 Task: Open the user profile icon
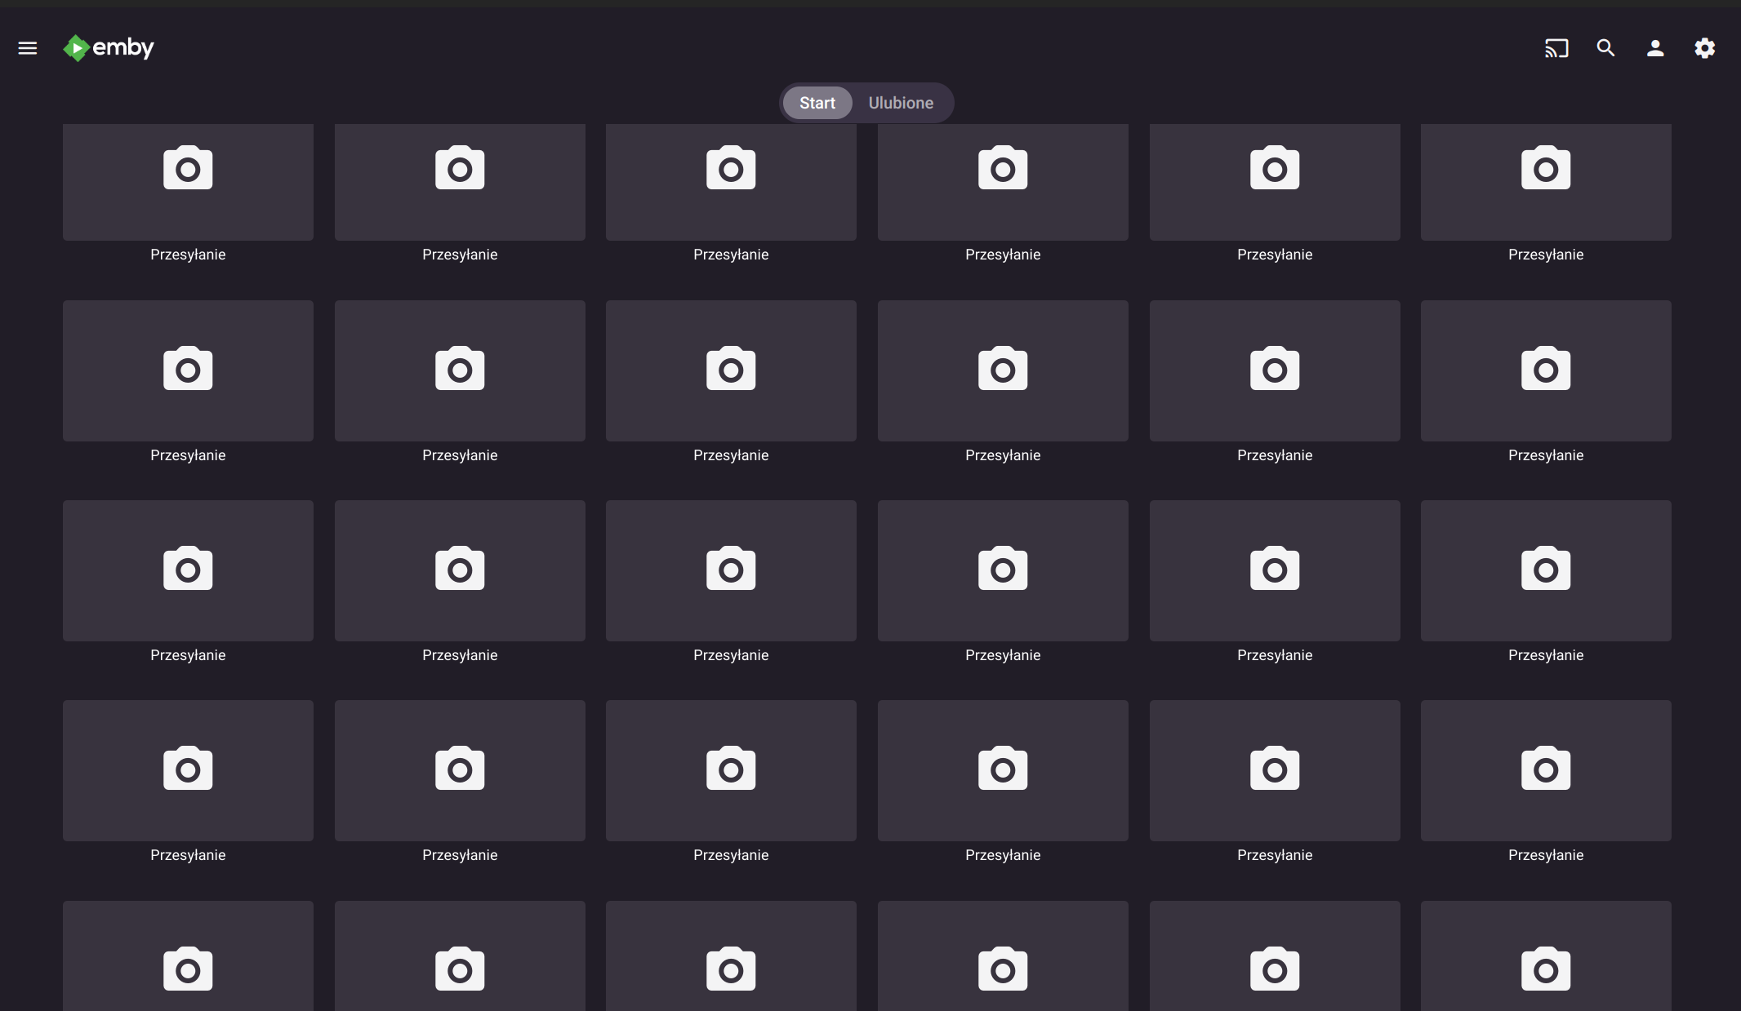[1654, 48]
